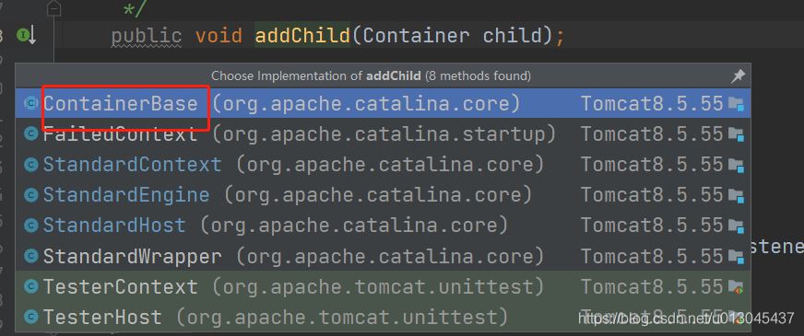Click the class icon beside TesterContext

pyautogui.click(x=31, y=286)
